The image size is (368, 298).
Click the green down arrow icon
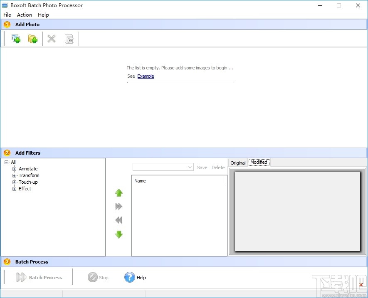119,234
